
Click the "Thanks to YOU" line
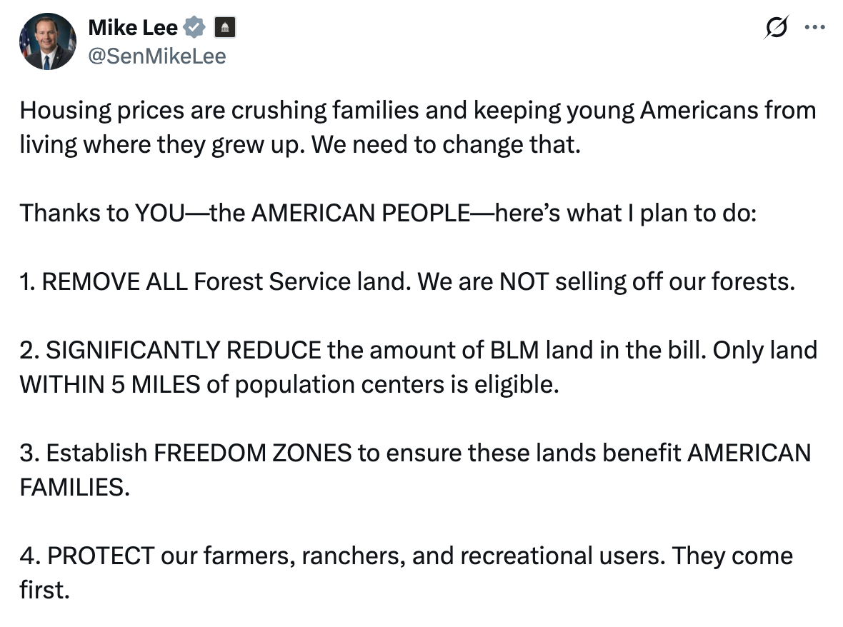coord(100,213)
